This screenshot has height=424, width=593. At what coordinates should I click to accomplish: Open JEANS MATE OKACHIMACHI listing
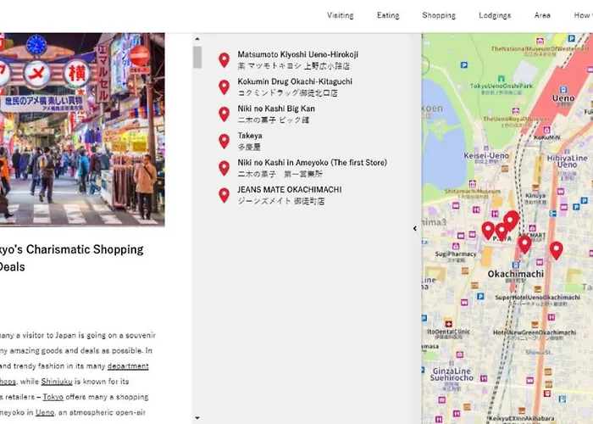point(290,195)
